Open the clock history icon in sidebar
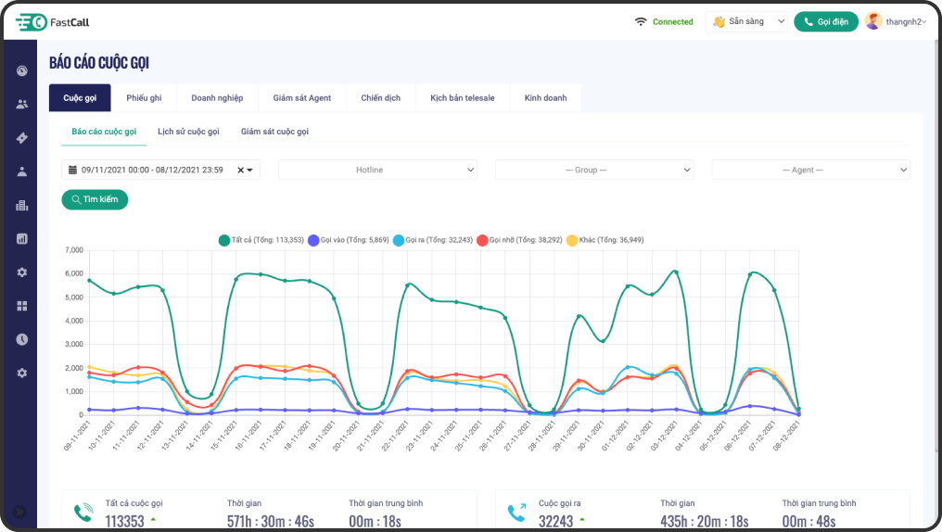Image resolution: width=942 pixels, height=532 pixels. (x=22, y=339)
